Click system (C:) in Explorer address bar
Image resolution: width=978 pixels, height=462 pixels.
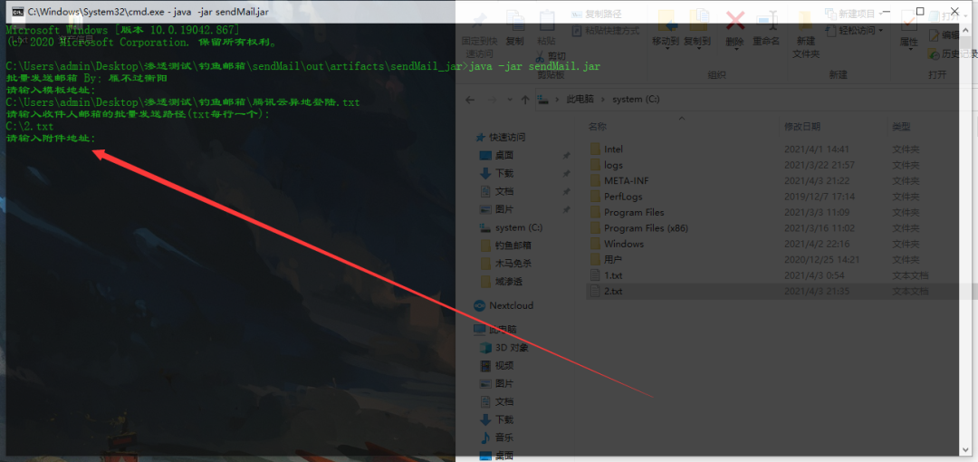(636, 100)
